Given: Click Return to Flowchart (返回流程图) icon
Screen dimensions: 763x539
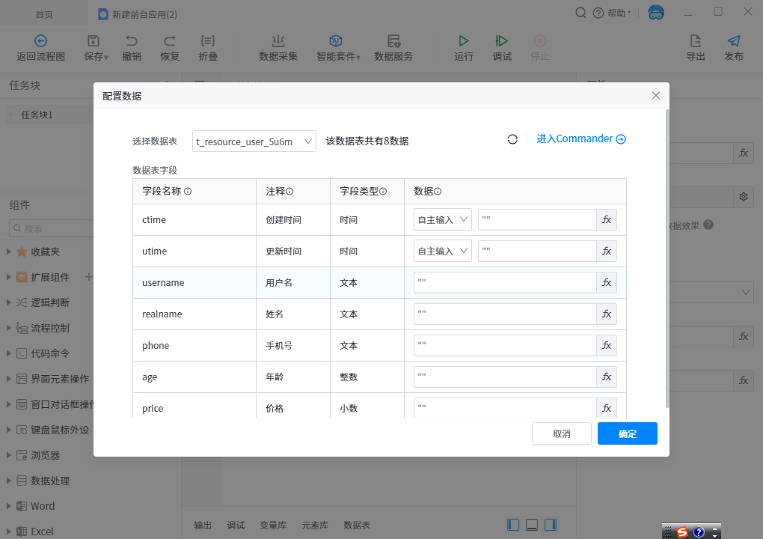Looking at the screenshot, I should 41,47.
